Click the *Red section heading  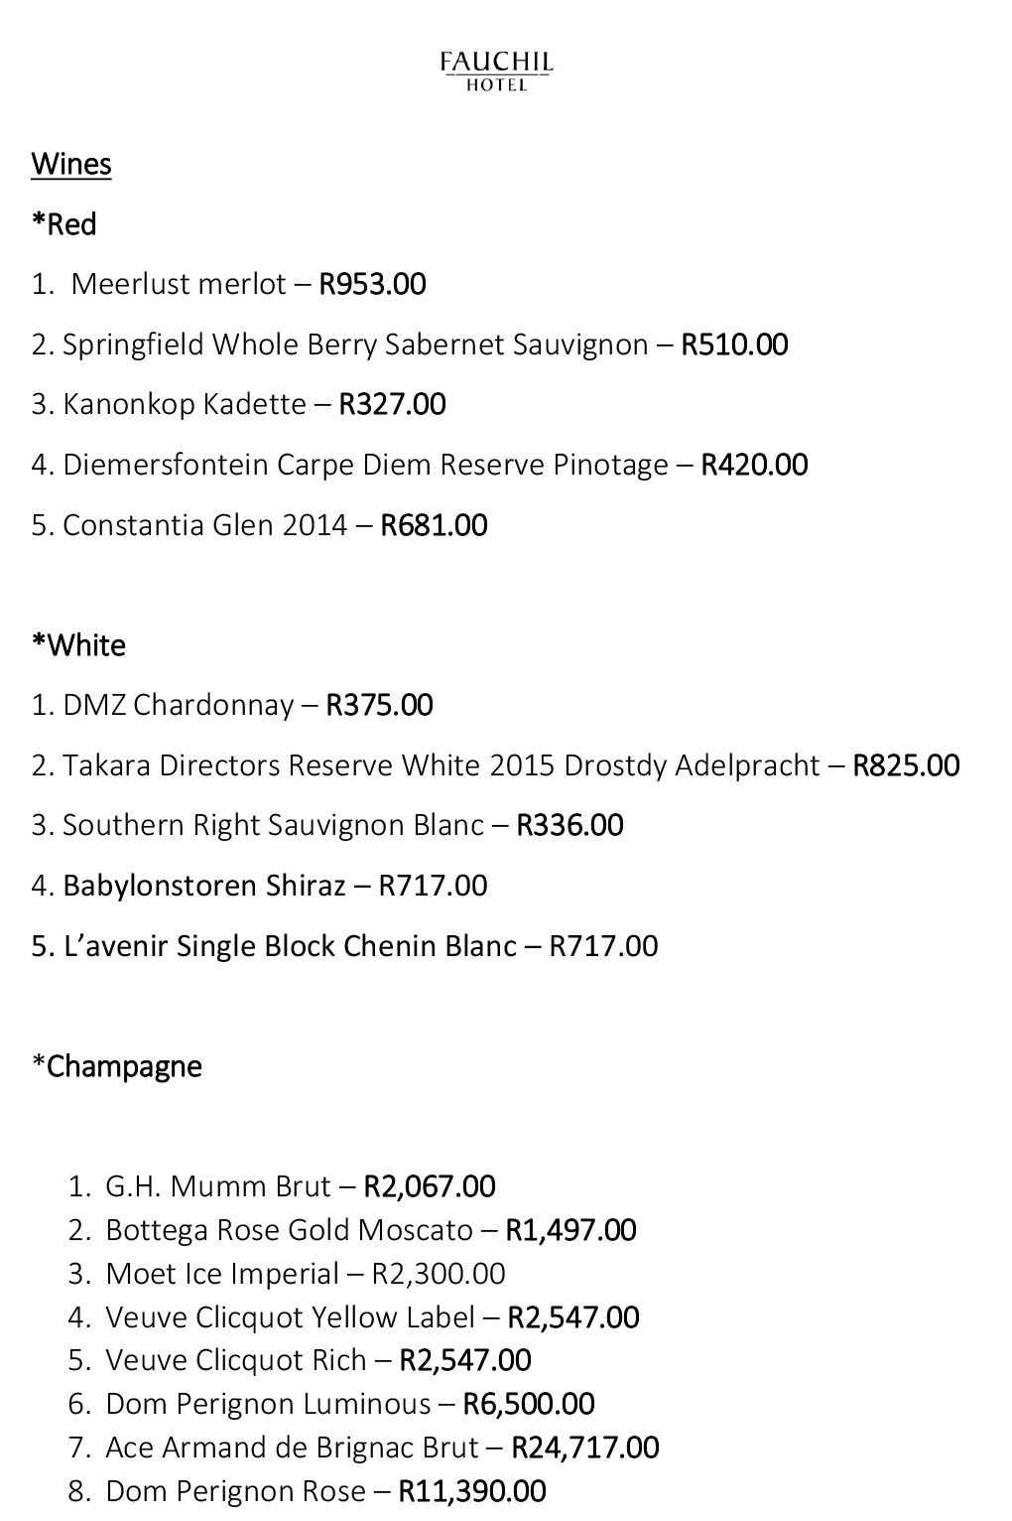point(63,224)
